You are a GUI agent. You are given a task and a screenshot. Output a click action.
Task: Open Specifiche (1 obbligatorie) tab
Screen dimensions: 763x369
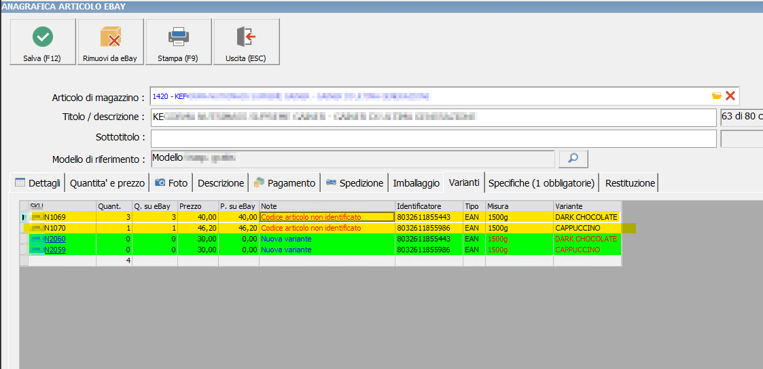(542, 183)
